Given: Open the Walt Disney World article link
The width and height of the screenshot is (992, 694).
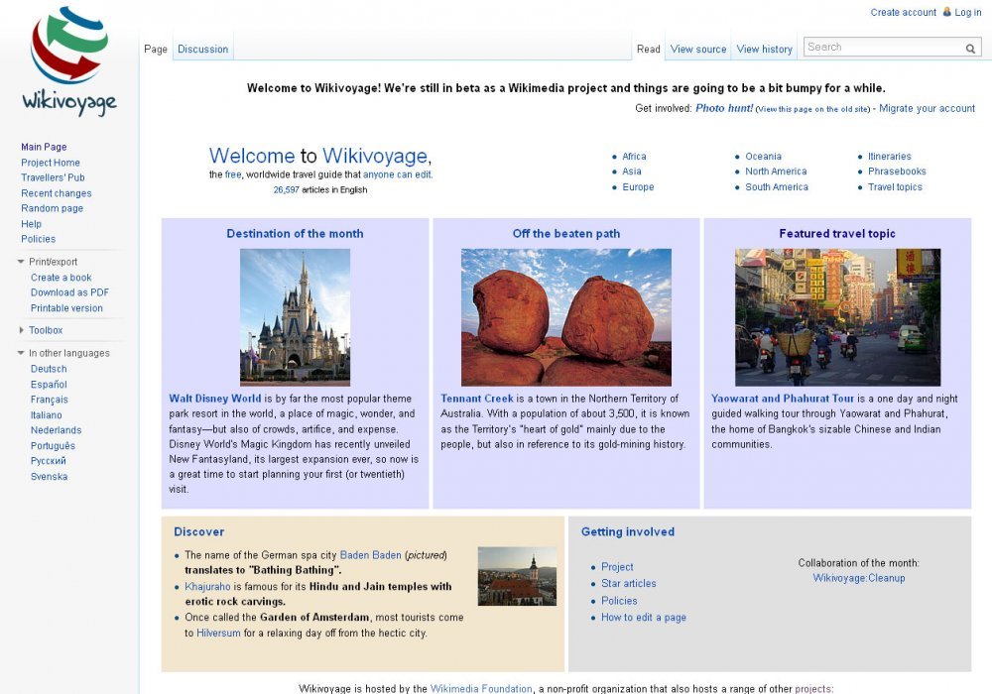Looking at the screenshot, I should click(214, 399).
